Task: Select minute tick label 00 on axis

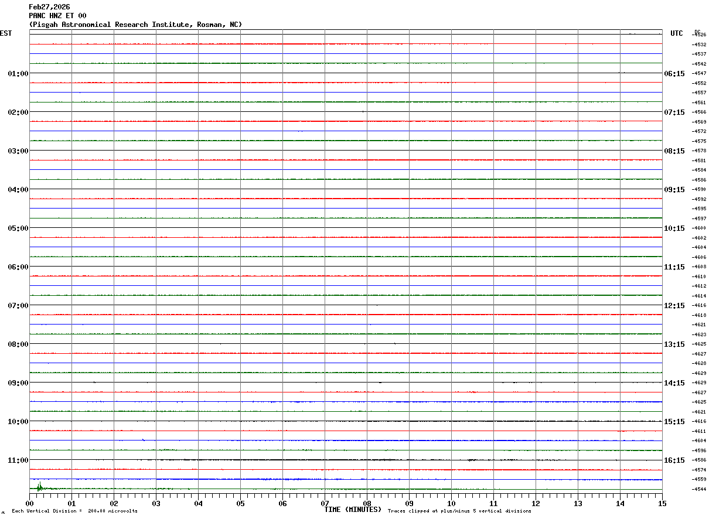Action: [x=29, y=503]
